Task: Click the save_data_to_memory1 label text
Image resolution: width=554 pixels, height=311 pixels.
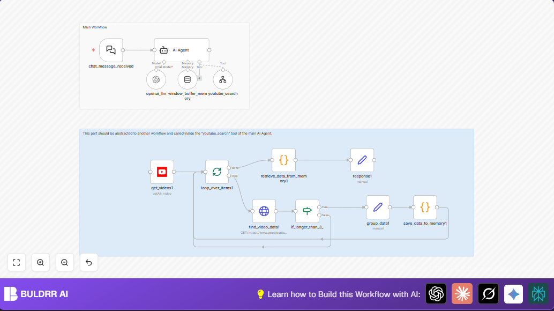Action: [x=425, y=224]
